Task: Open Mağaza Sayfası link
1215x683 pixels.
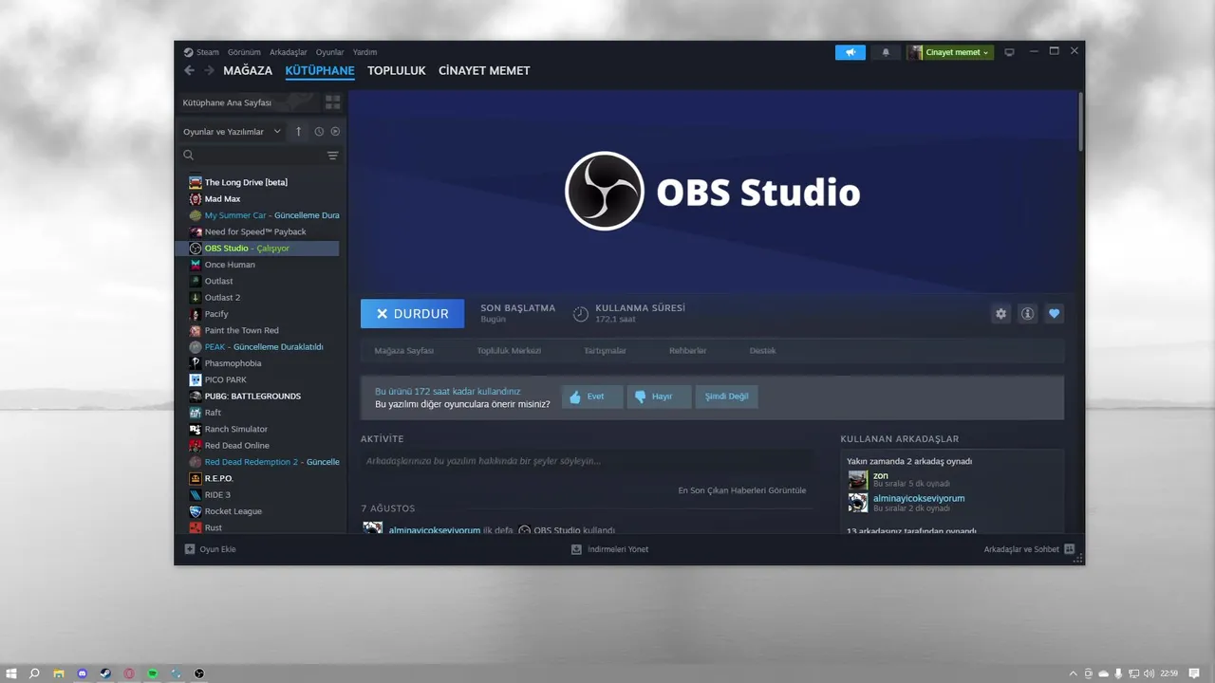Action: tap(403, 351)
